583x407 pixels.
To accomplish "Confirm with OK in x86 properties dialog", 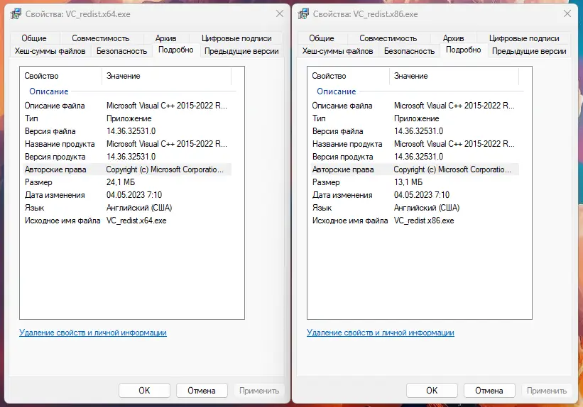I will tap(432, 390).
